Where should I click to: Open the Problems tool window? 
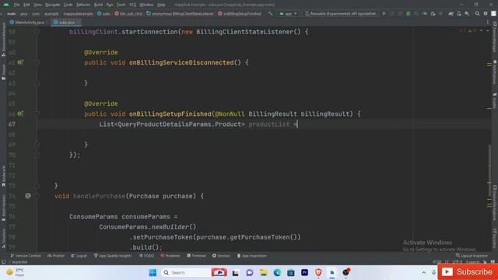[170, 256]
